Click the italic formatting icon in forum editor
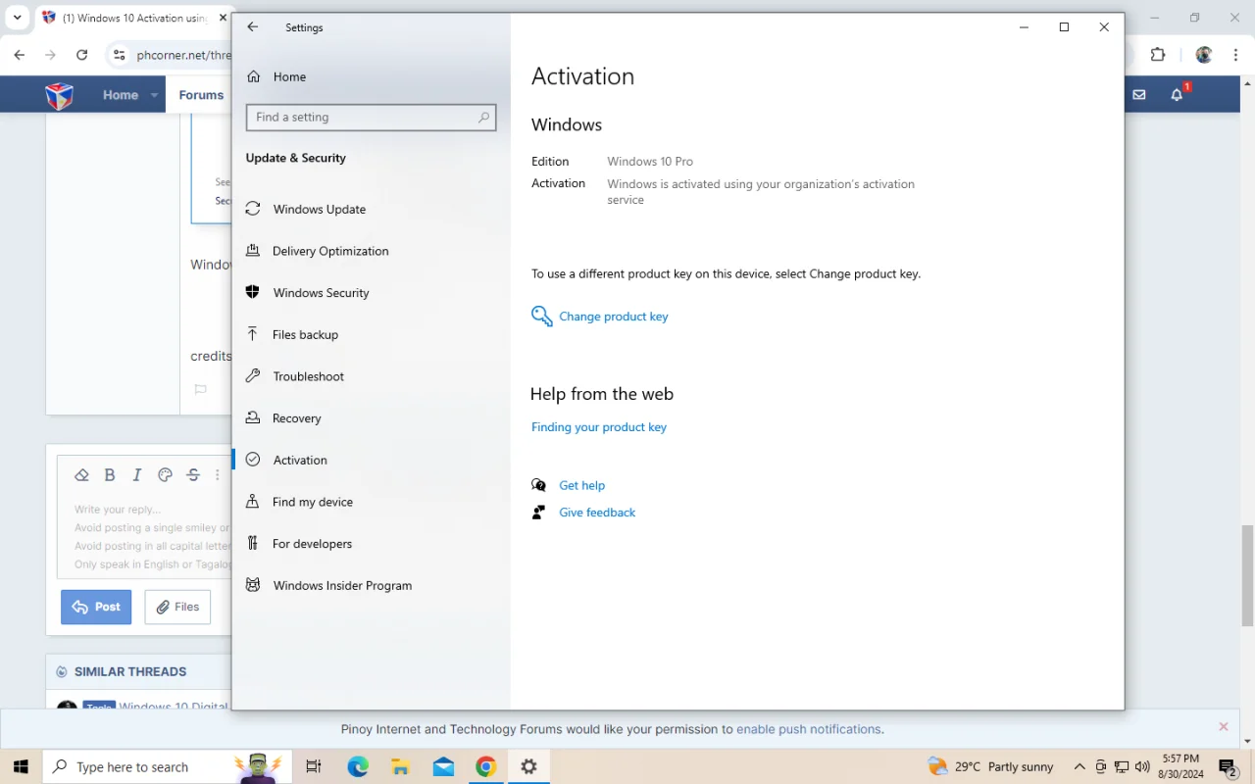Screen dimensions: 1255x784 point(137,475)
